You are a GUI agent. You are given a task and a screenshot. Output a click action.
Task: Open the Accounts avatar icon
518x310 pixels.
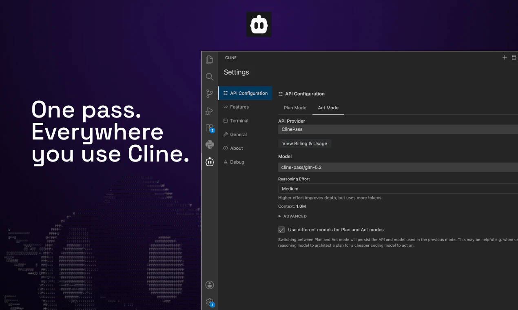coord(210,285)
